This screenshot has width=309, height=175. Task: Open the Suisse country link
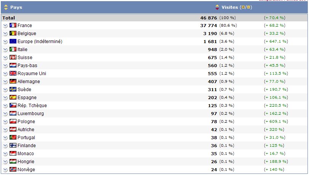tap(25, 57)
